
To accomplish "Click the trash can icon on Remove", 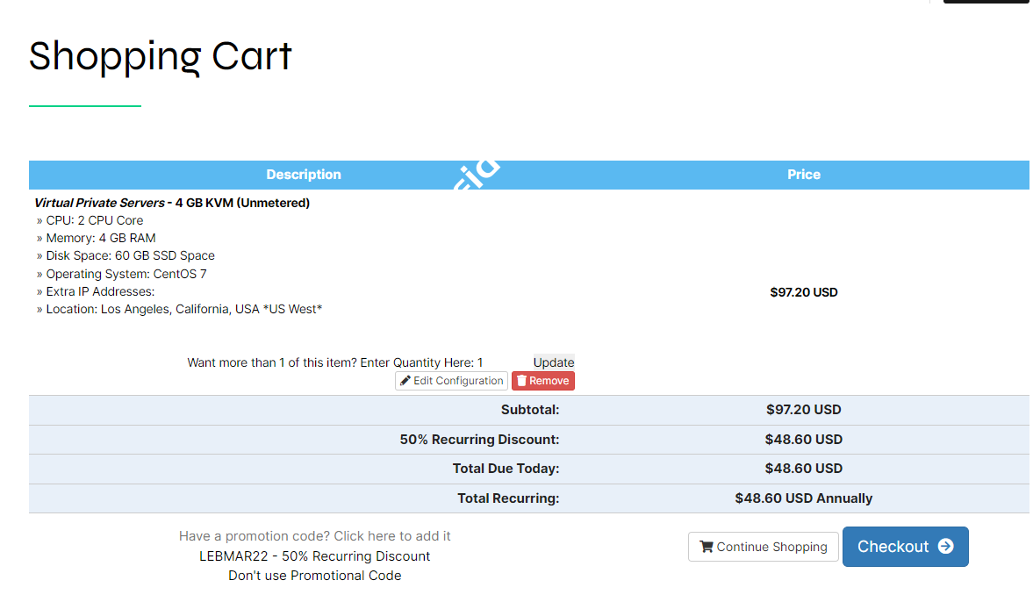I will point(521,381).
